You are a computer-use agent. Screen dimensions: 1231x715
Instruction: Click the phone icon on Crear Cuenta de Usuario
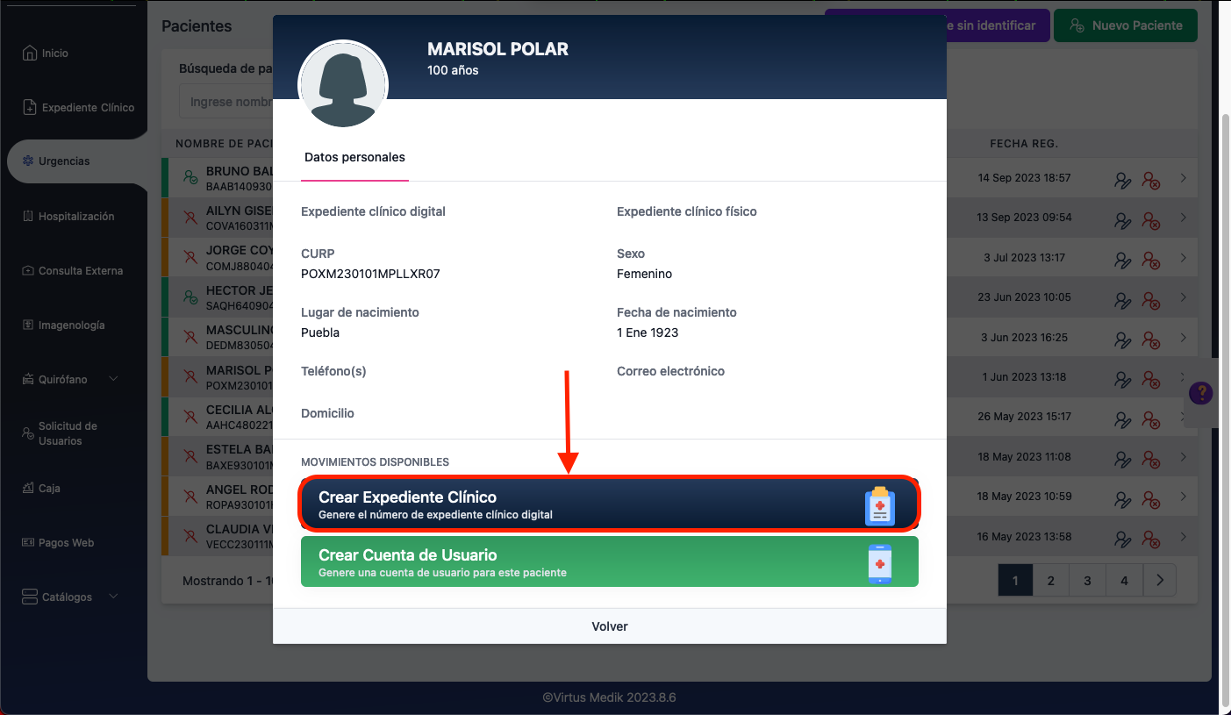(x=879, y=564)
